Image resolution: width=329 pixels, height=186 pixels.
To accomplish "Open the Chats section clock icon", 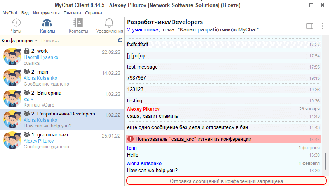I will pos(16,22).
